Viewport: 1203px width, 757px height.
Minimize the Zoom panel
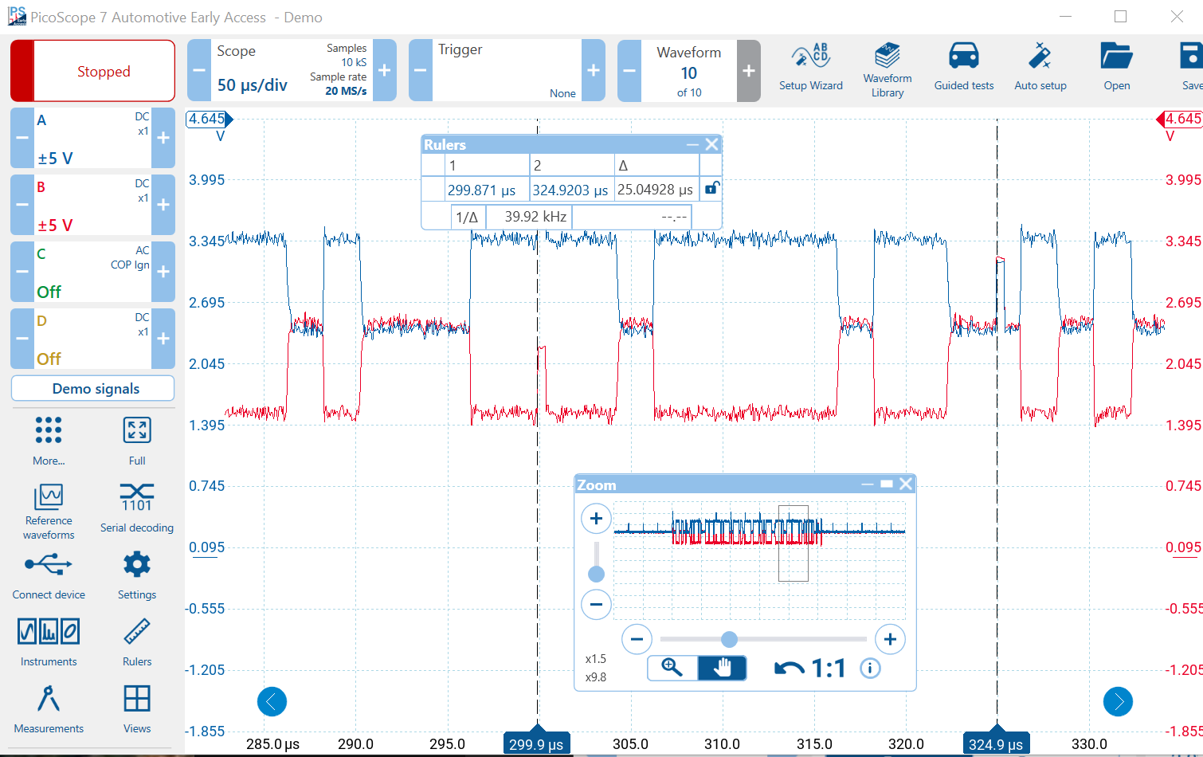point(868,484)
